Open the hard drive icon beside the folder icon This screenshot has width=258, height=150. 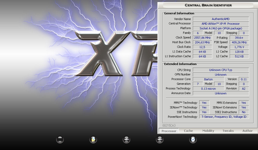tap(126, 140)
